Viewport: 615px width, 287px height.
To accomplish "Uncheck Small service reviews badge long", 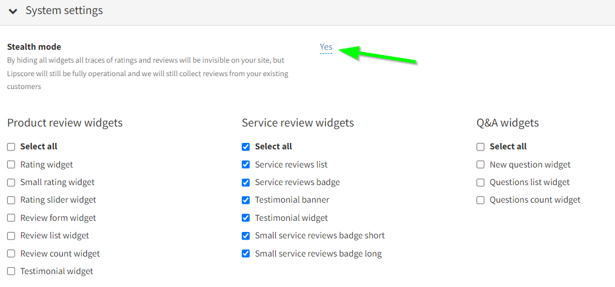I will [x=246, y=254].
